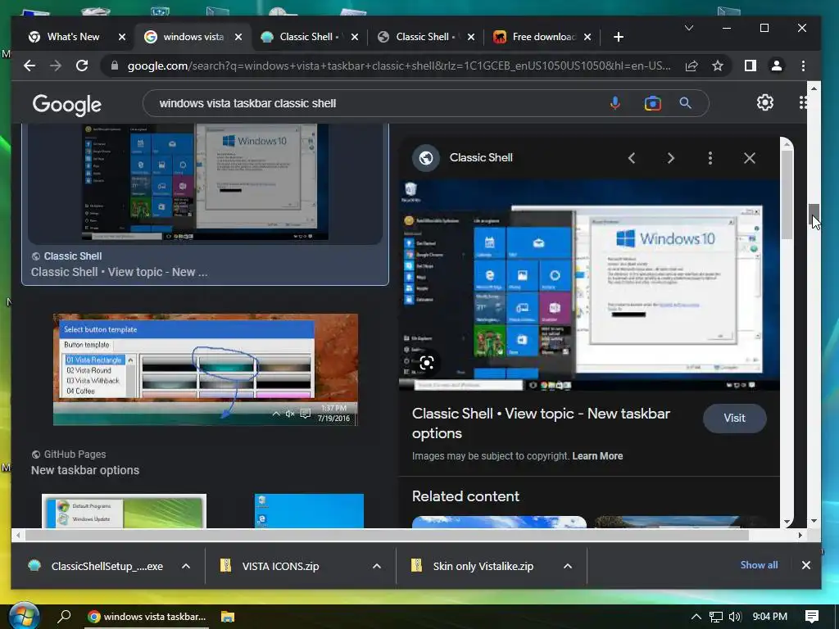Bookmark this page with the star icon

click(718, 66)
